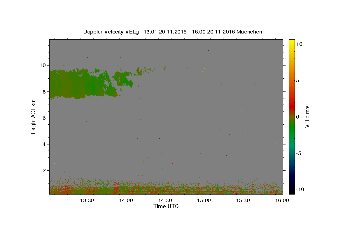Click the 14:00 time axis label

(x=126, y=200)
